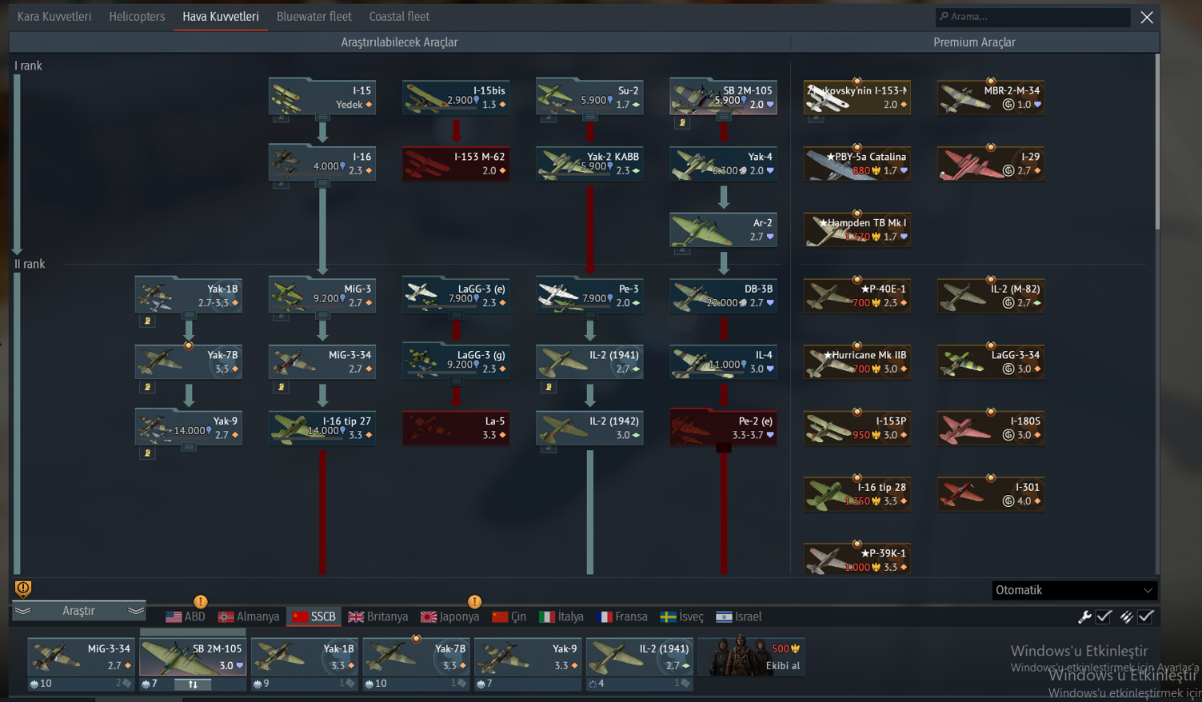1202x702 pixels.
Task: Click crew level icon in Yak-9 slot
Action: coord(481,684)
